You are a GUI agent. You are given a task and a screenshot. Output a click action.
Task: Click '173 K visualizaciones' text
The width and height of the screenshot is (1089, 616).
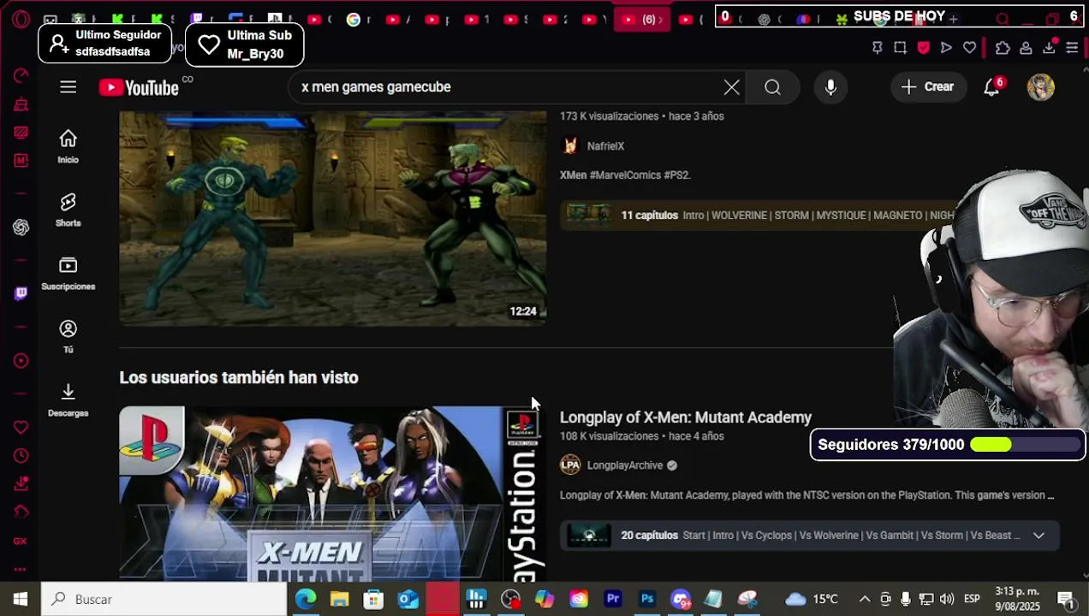pyautogui.click(x=609, y=116)
